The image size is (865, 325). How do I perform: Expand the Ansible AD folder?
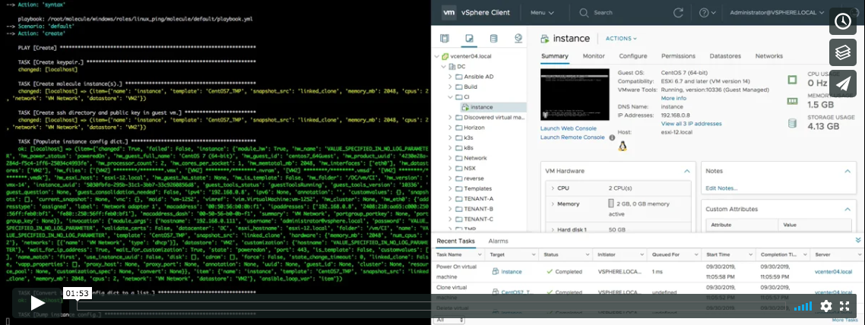[x=450, y=77]
